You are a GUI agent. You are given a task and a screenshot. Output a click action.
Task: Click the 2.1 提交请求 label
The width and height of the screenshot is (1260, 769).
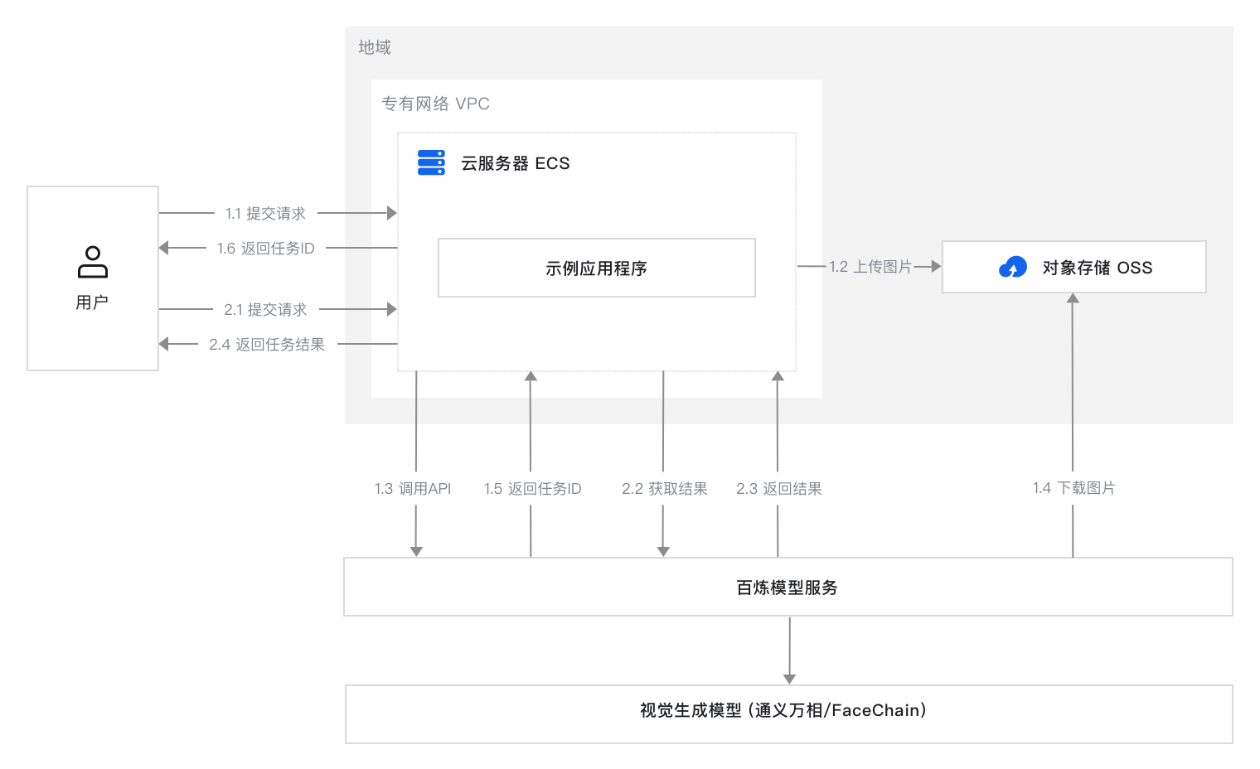pyautogui.click(x=265, y=310)
